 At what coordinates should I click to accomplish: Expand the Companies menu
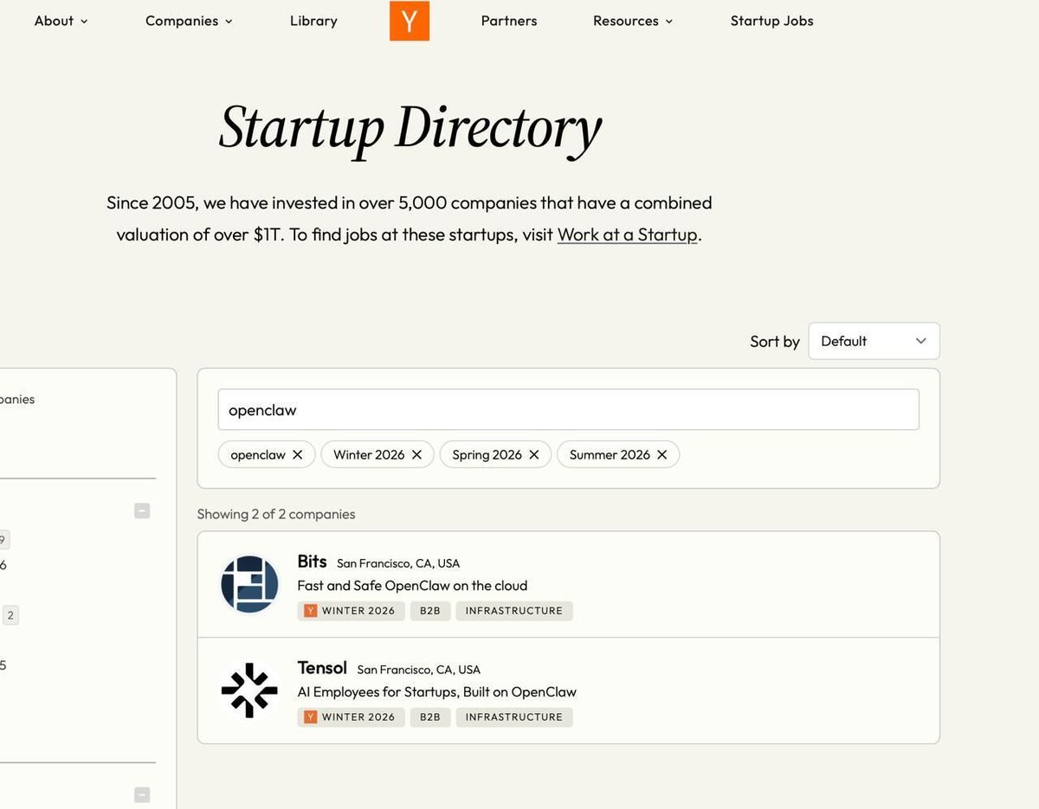tap(189, 21)
